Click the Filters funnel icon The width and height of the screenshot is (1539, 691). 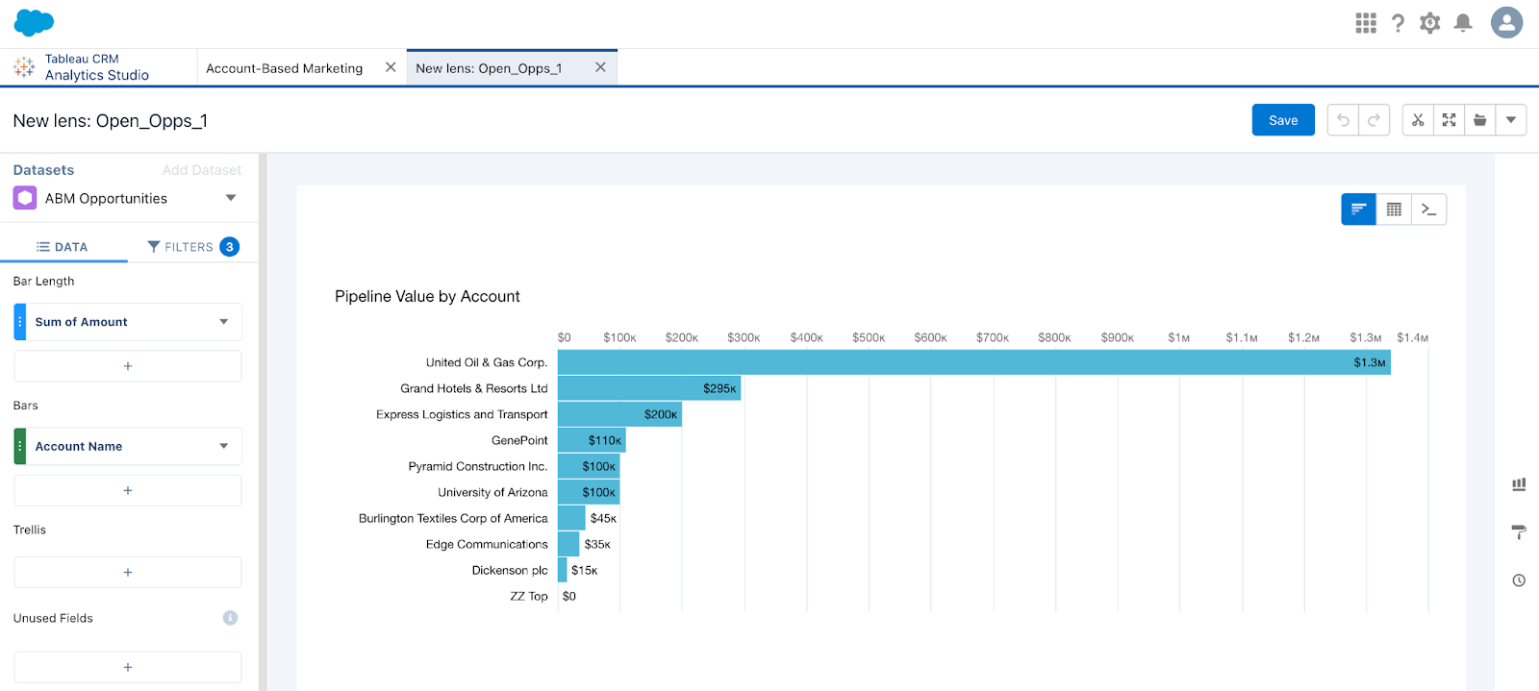pos(153,247)
